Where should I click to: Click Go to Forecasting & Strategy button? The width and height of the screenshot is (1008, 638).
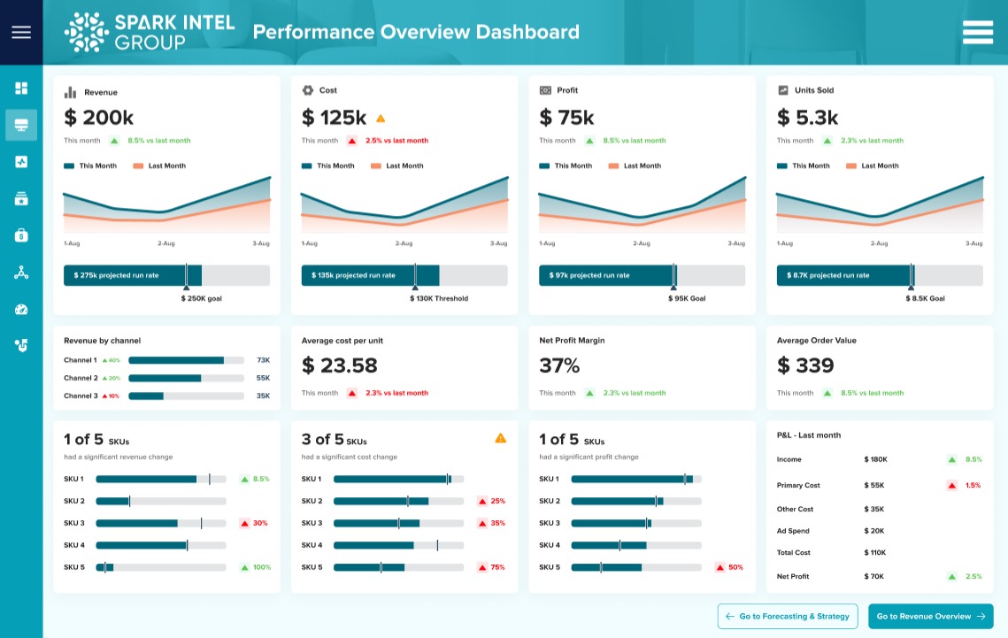click(787, 616)
